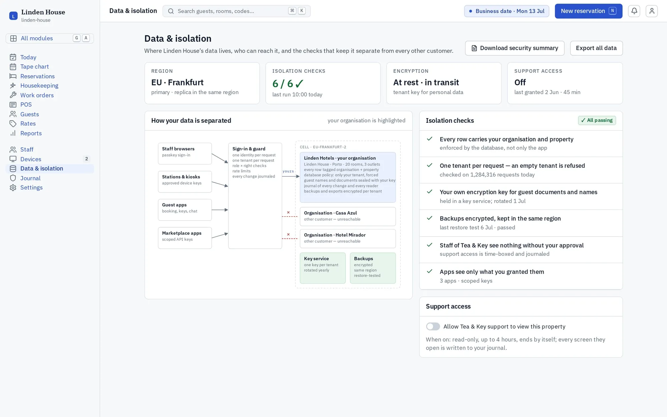
Task: Click 'Backups encrypted, kept in the same region'
Action: tap(500, 219)
